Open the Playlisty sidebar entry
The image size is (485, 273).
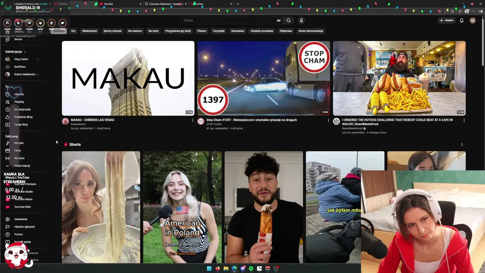[x=19, y=102]
